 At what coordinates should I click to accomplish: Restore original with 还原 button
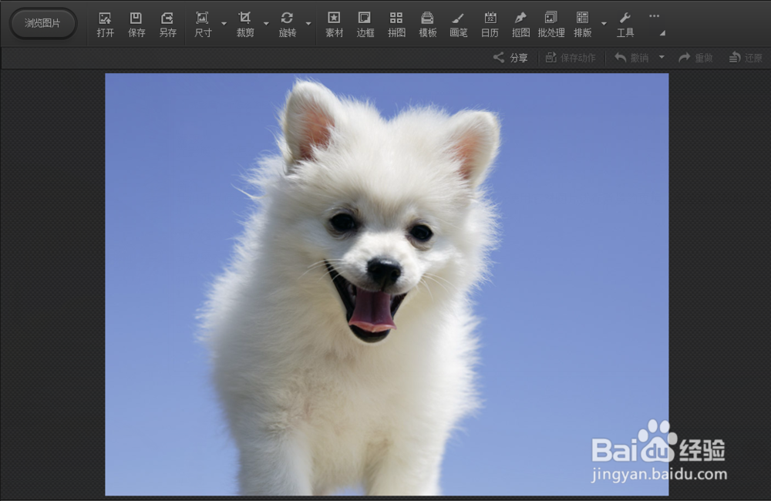coord(746,58)
